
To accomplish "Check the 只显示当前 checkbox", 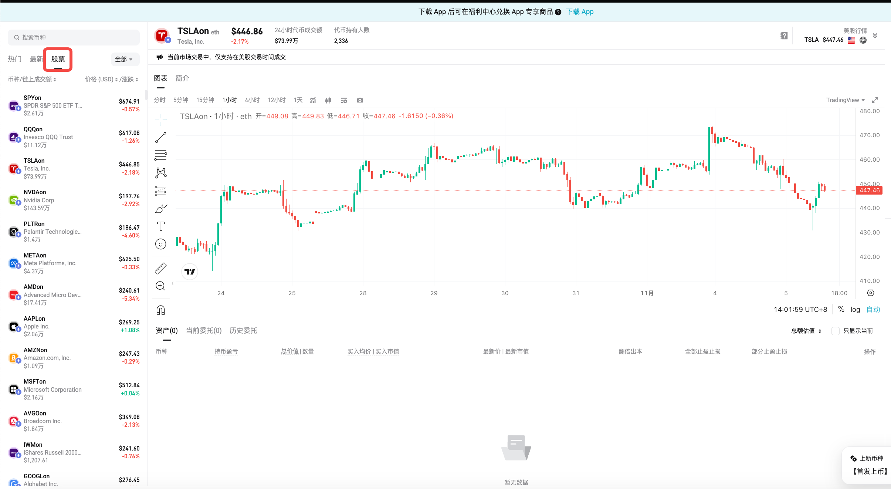I will 836,331.
